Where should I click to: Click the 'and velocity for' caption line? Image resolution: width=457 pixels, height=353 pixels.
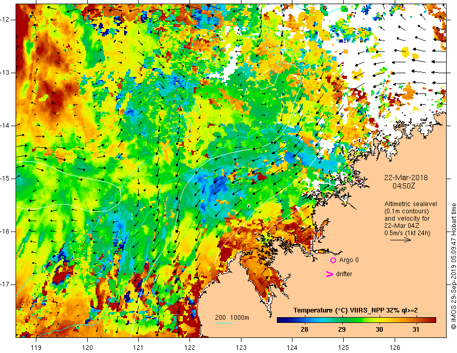pyautogui.click(x=407, y=219)
